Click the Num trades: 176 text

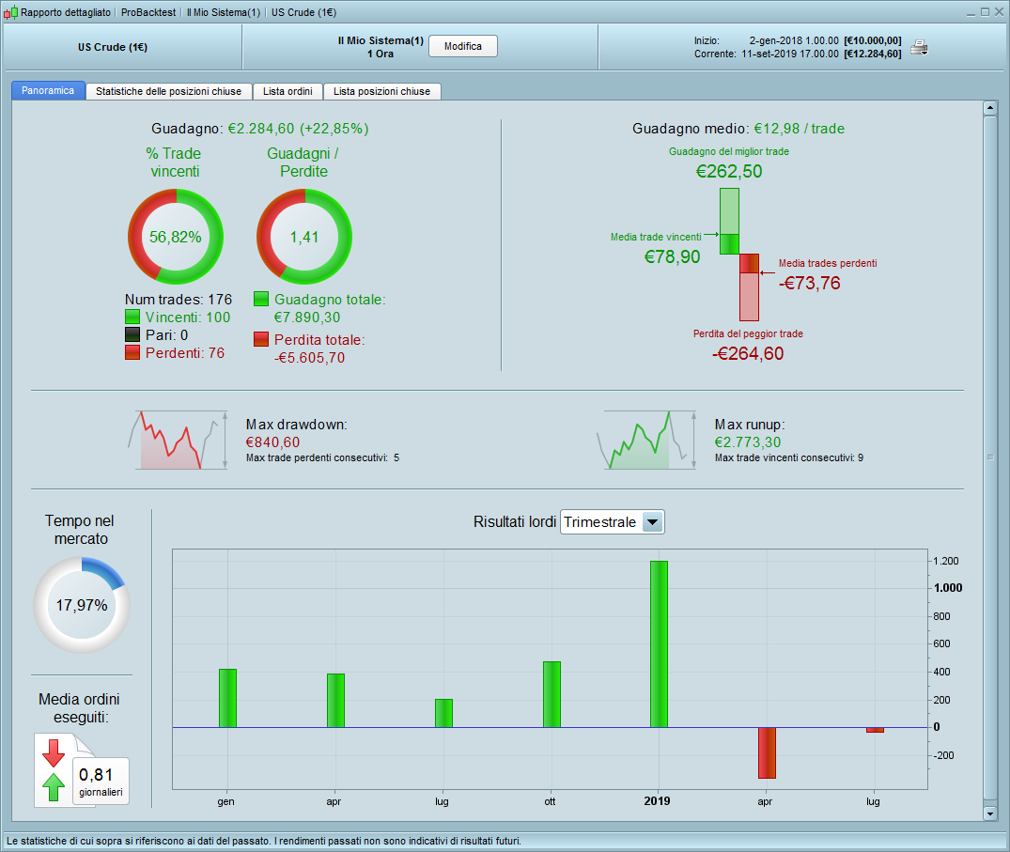[179, 300]
